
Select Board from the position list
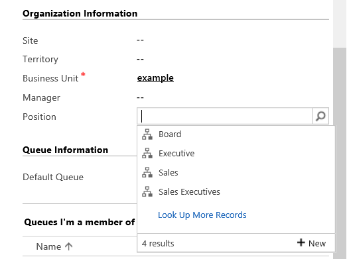click(236, 134)
